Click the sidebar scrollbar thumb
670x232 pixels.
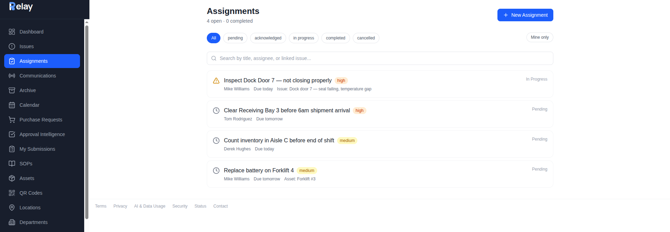[x=87, y=122]
